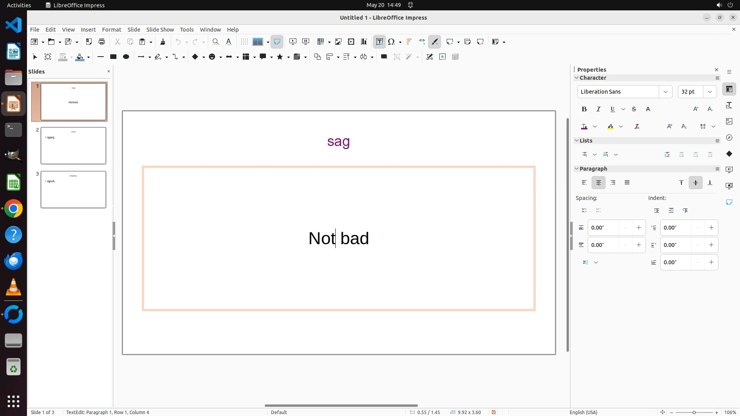Open the Format menu
Image resolution: width=740 pixels, height=416 pixels.
(x=111, y=29)
